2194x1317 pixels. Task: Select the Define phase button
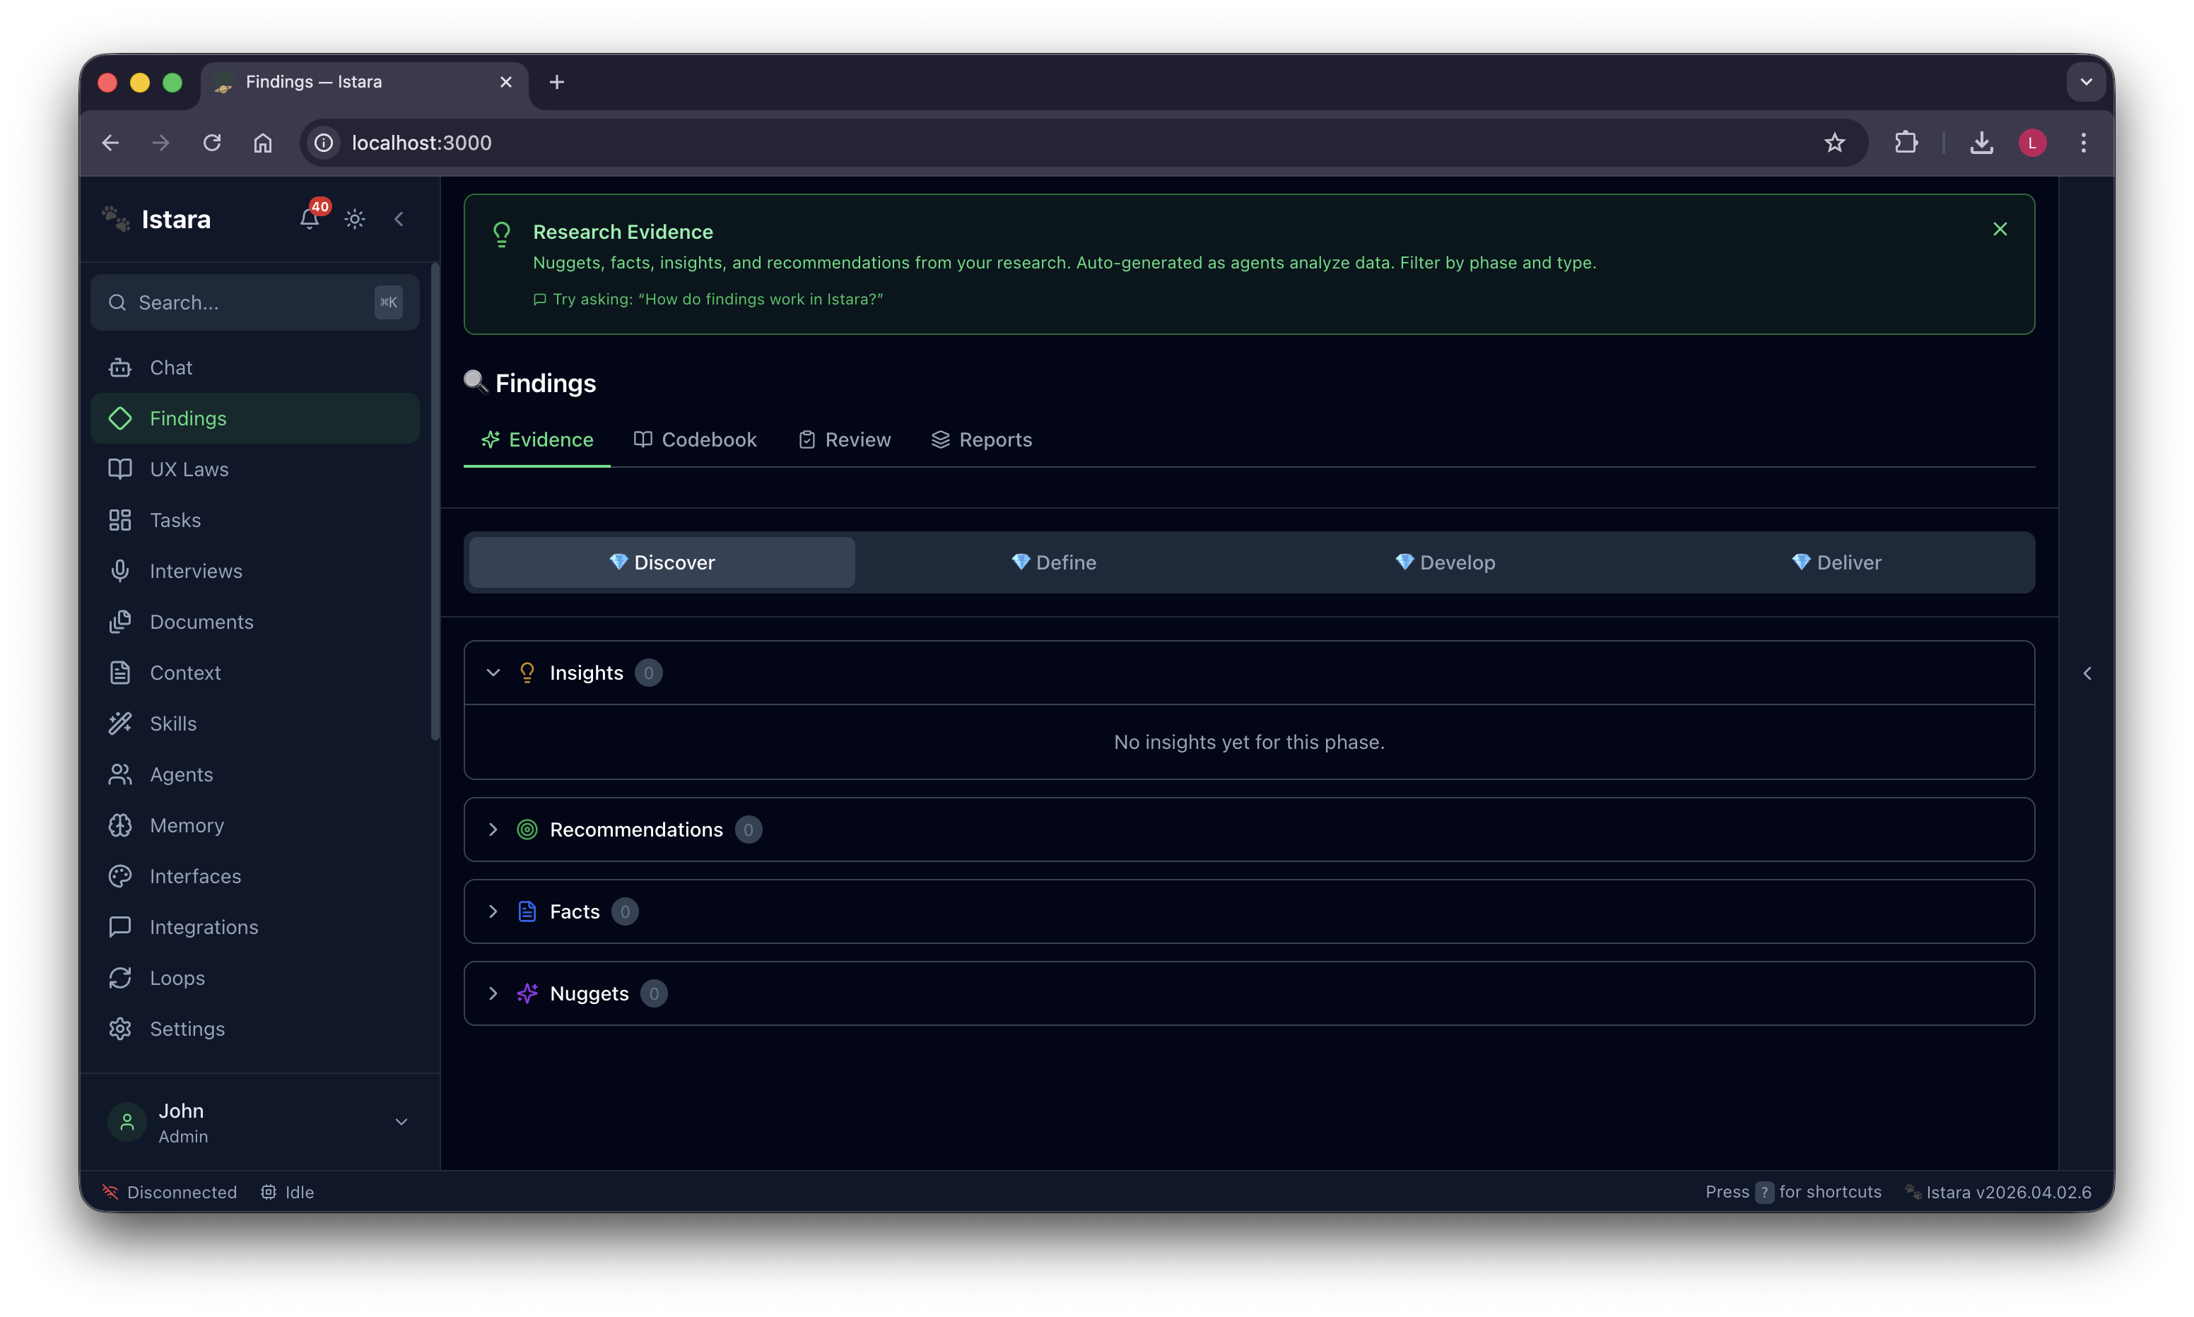(x=1053, y=562)
